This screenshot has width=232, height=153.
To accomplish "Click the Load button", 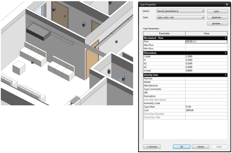I will pyautogui.click(x=218, y=11).
